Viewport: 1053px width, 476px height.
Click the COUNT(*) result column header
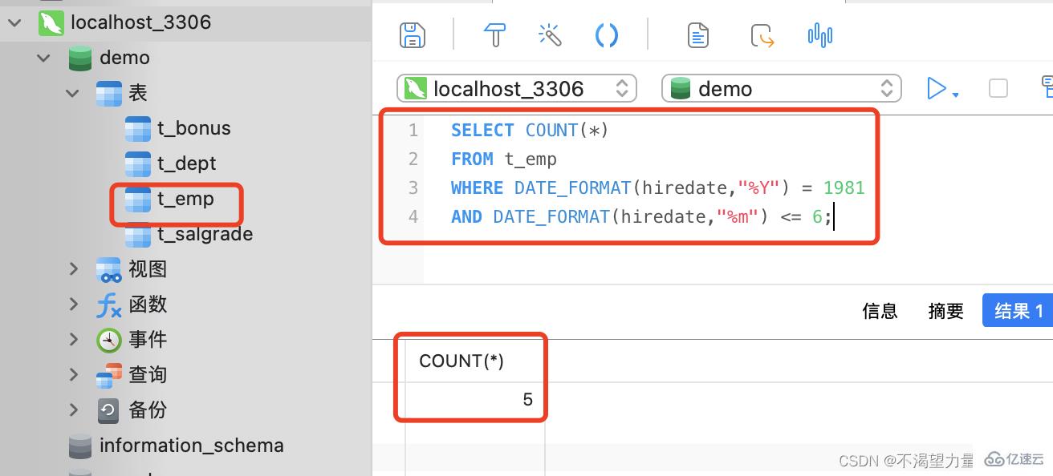[461, 361]
